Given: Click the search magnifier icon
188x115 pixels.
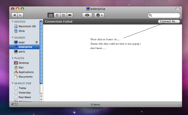Looking at the screenshot, I should coord(150,15).
